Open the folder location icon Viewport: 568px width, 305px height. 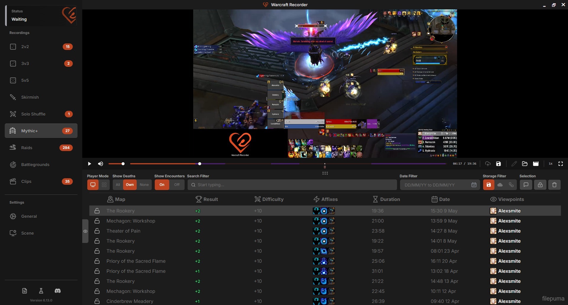pos(525,164)
